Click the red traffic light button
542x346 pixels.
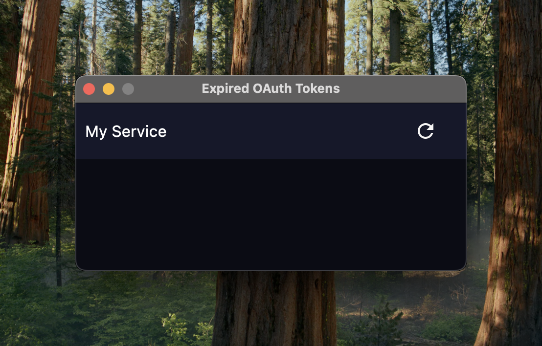(x=89, y=89)
